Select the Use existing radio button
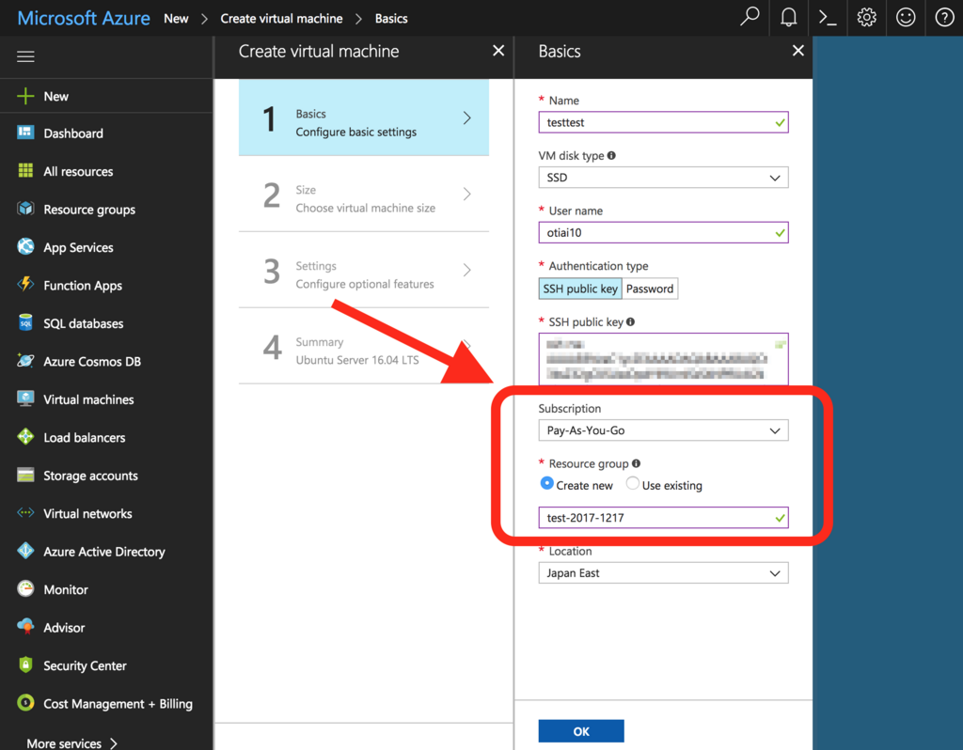This screenshot has height=750, width=963. tap(632, 484)
